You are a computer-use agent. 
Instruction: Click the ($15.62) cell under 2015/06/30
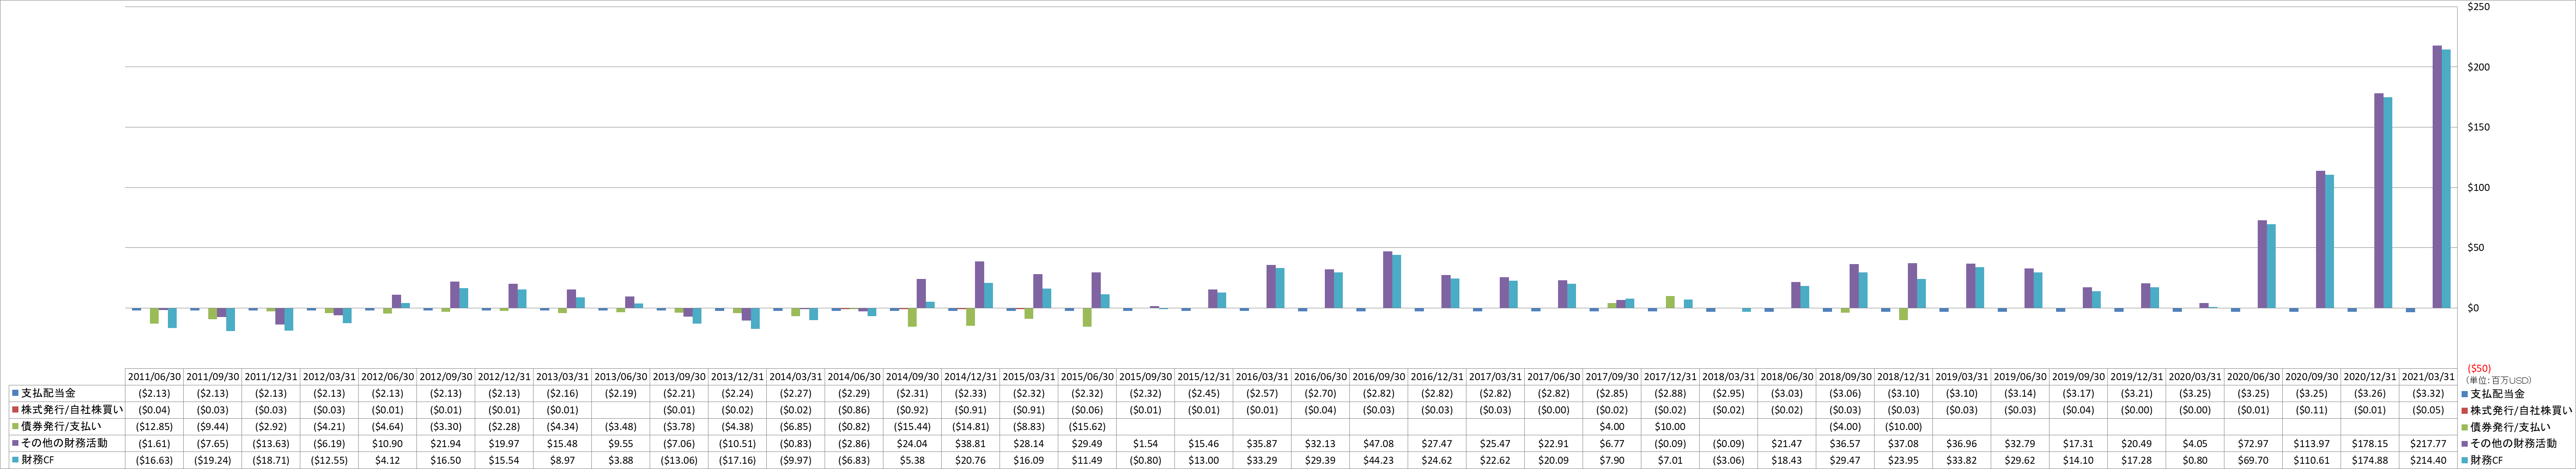click(1088, 427)
